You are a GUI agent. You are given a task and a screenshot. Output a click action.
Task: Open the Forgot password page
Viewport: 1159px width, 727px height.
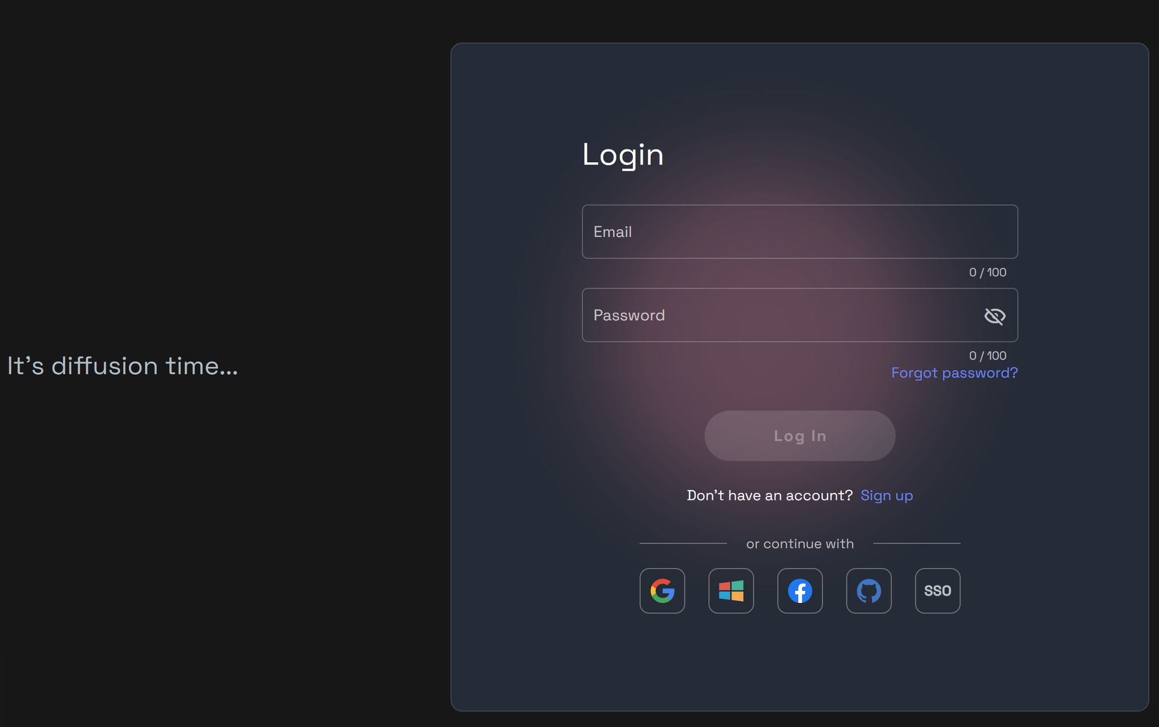point(954,373)
